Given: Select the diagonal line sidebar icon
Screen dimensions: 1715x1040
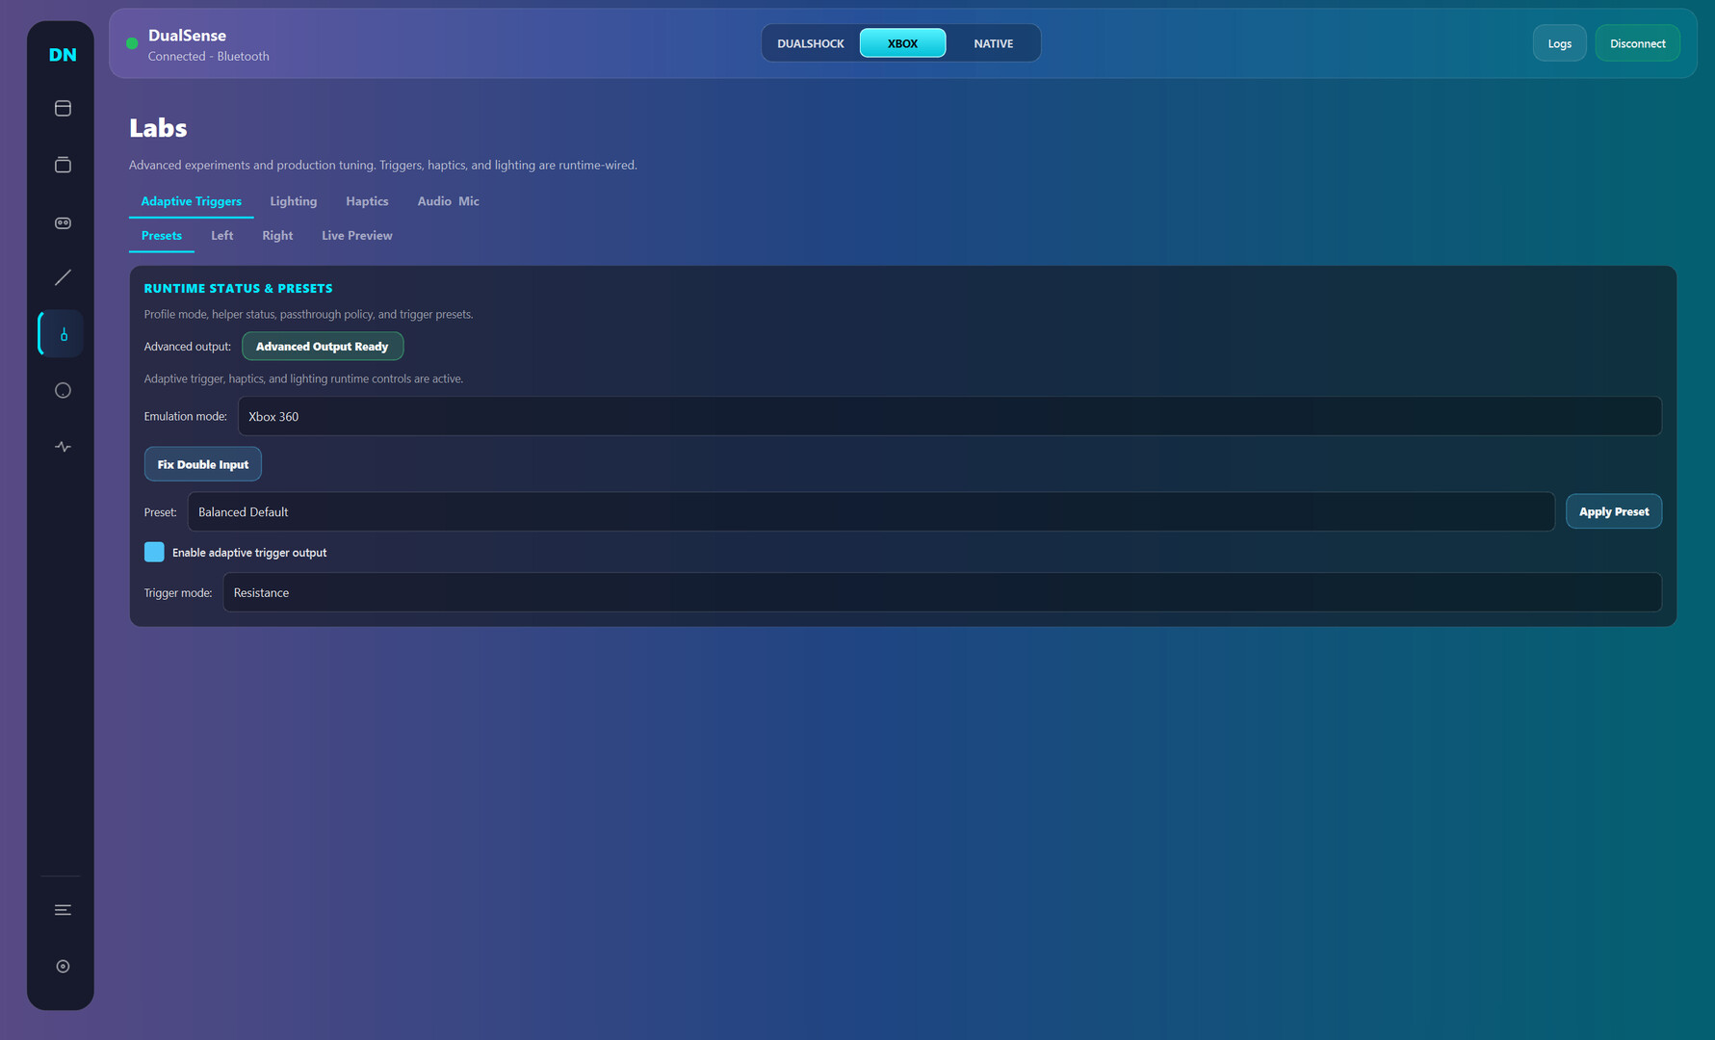Looking at the screenshot, I should [63, 278].
